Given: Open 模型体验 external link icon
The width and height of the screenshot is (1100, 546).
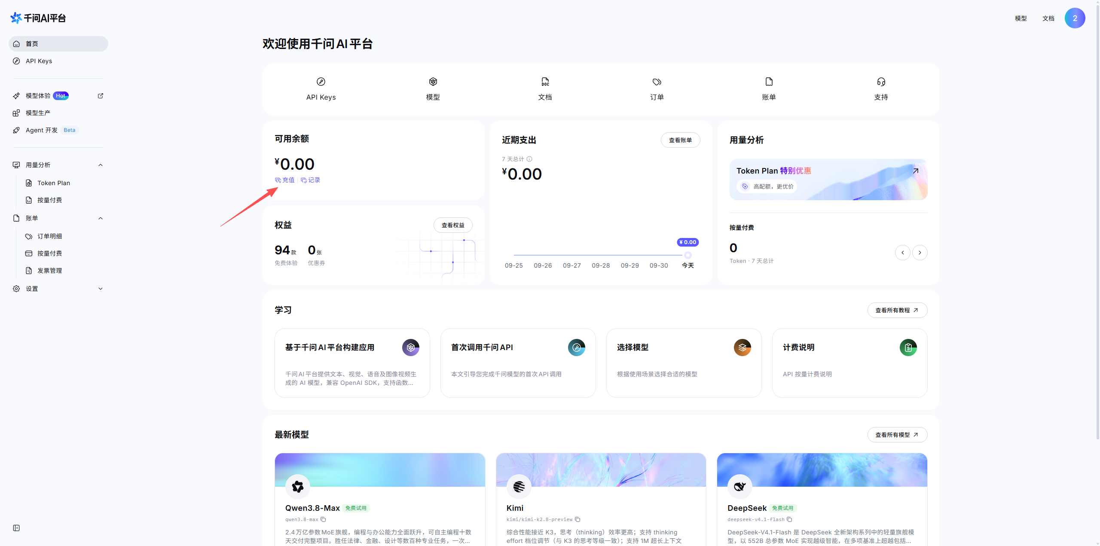Looking at the screenshot, I should coord(101,96).
